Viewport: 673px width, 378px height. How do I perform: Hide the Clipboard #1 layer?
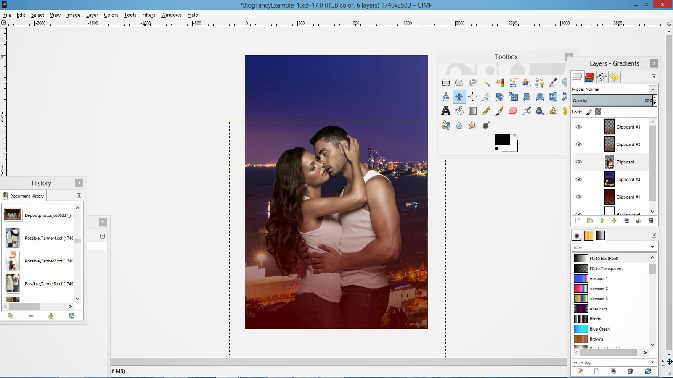[579, 197]
